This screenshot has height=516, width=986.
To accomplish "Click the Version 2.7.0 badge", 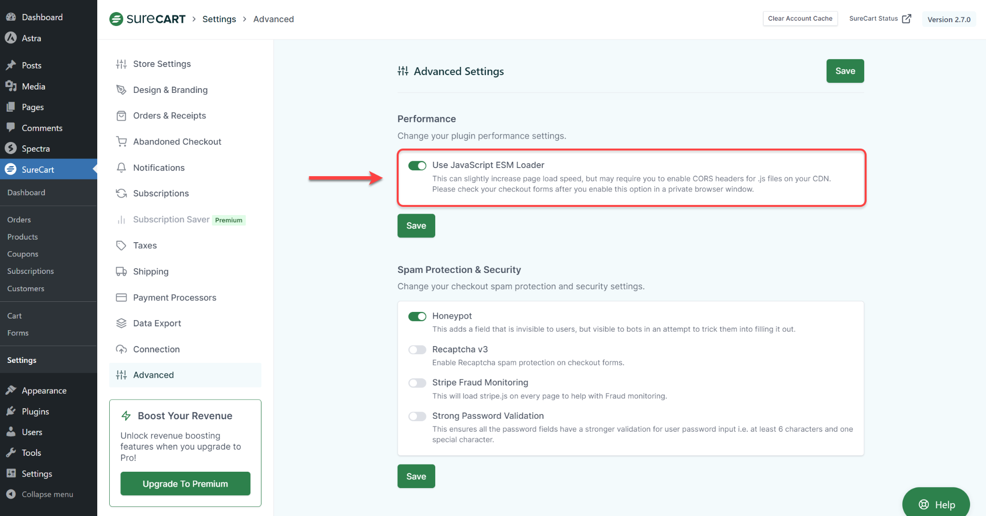I will tap(949, 19).
